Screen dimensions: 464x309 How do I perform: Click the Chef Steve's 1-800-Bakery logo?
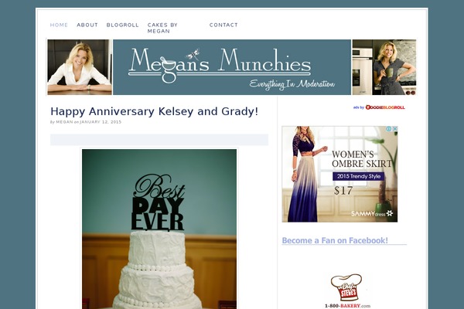[347, 291]
